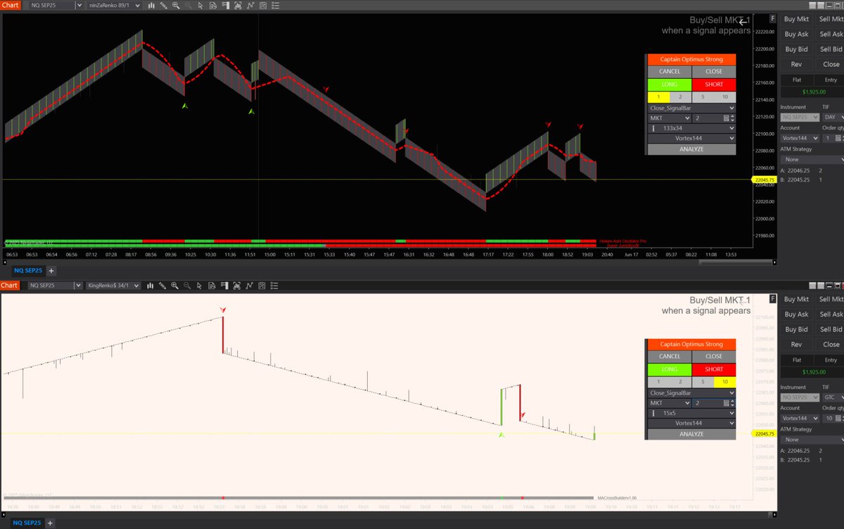This screenshot has width=844, height=529.
Task: Select quantity 10 in the bottom chart panel
Action: point(725,381)
